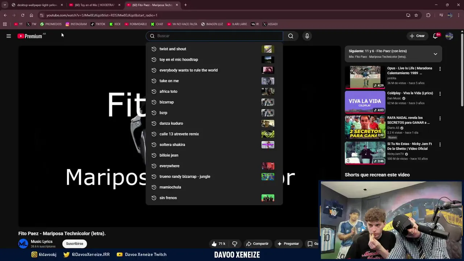Go back in browser history
464x261 pixels.
coord(5,15)
